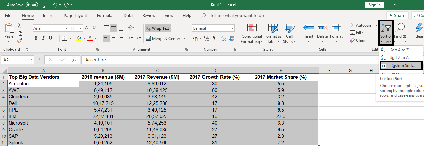The height and width of the screenshot is (146, 424).
Task: Open the Name Box dropdown arrow
Action: pos(31,60)
